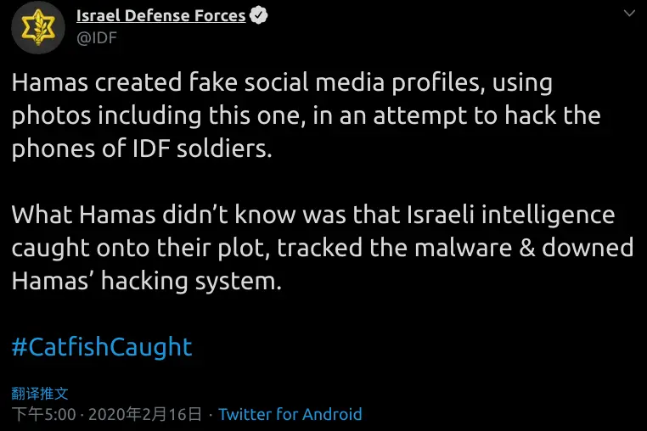The width and height of the screenshot is (647, 431).
Task: Click the line "What Hamas didn't know"
Action: click(313, 215)
